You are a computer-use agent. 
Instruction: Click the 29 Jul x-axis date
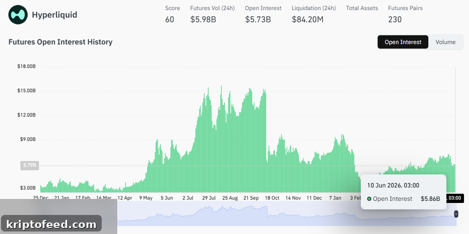(209, 198)
